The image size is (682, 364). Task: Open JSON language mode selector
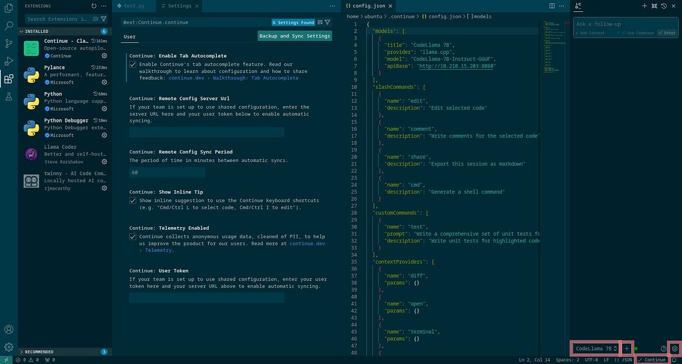624,359
